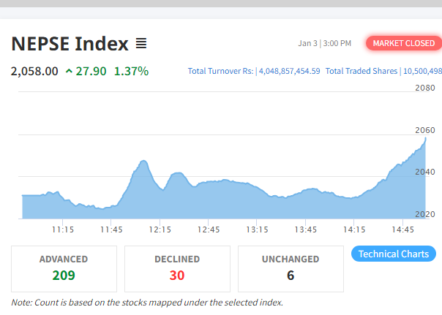442x315 pixels.
Task: Select the UNCHANGED 6 stocks box
Action: (291, 268)
